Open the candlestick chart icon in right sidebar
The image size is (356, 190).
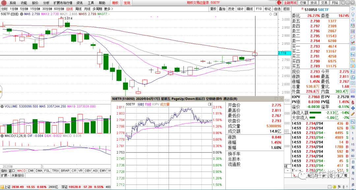353,42
